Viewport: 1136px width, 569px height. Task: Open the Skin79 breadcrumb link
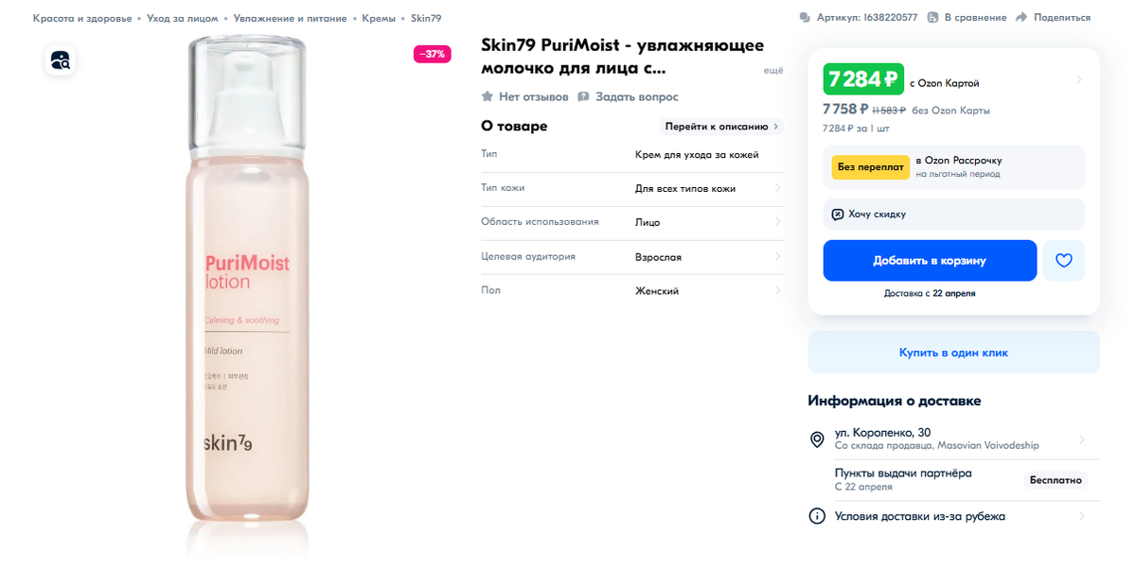pyautogui.click(x=427, y=17)
